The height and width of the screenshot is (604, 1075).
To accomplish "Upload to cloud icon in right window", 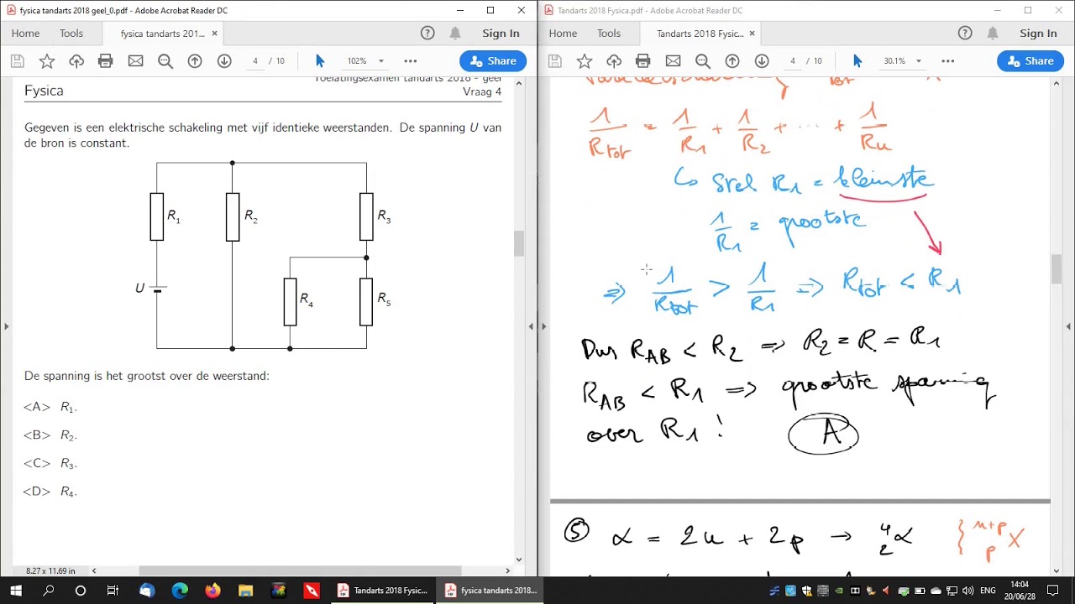I will (614, 61).
